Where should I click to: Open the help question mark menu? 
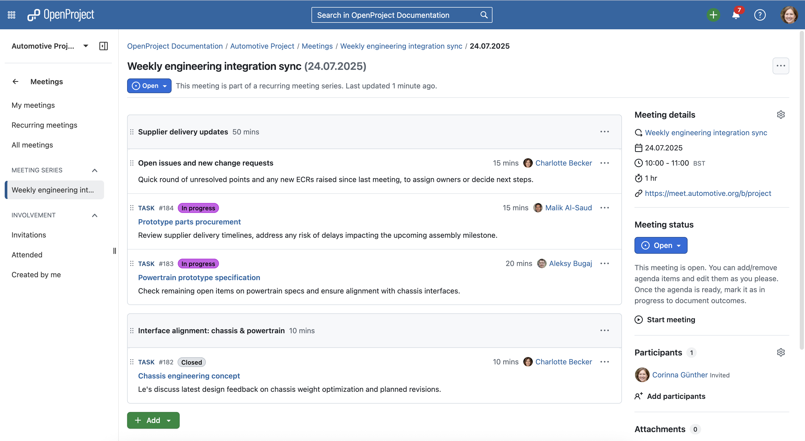760,15
